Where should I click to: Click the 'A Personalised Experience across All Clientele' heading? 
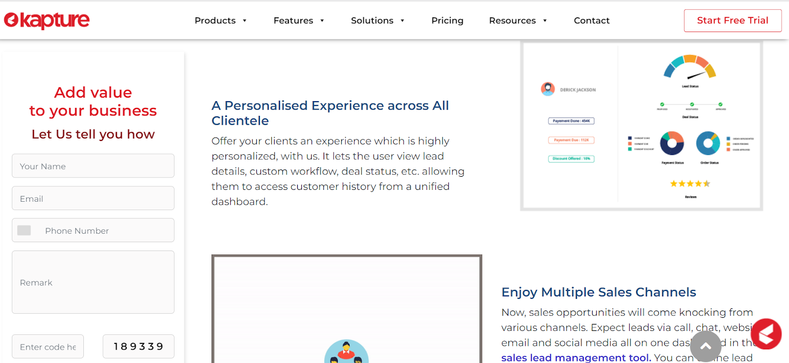click(330, 113)
